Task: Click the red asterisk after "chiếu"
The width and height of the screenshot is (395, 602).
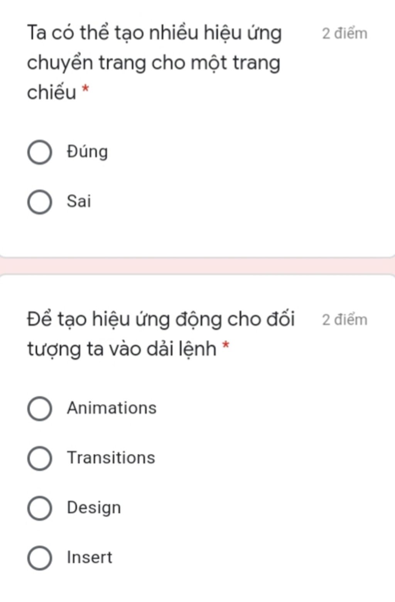Action: pos(85,90)
